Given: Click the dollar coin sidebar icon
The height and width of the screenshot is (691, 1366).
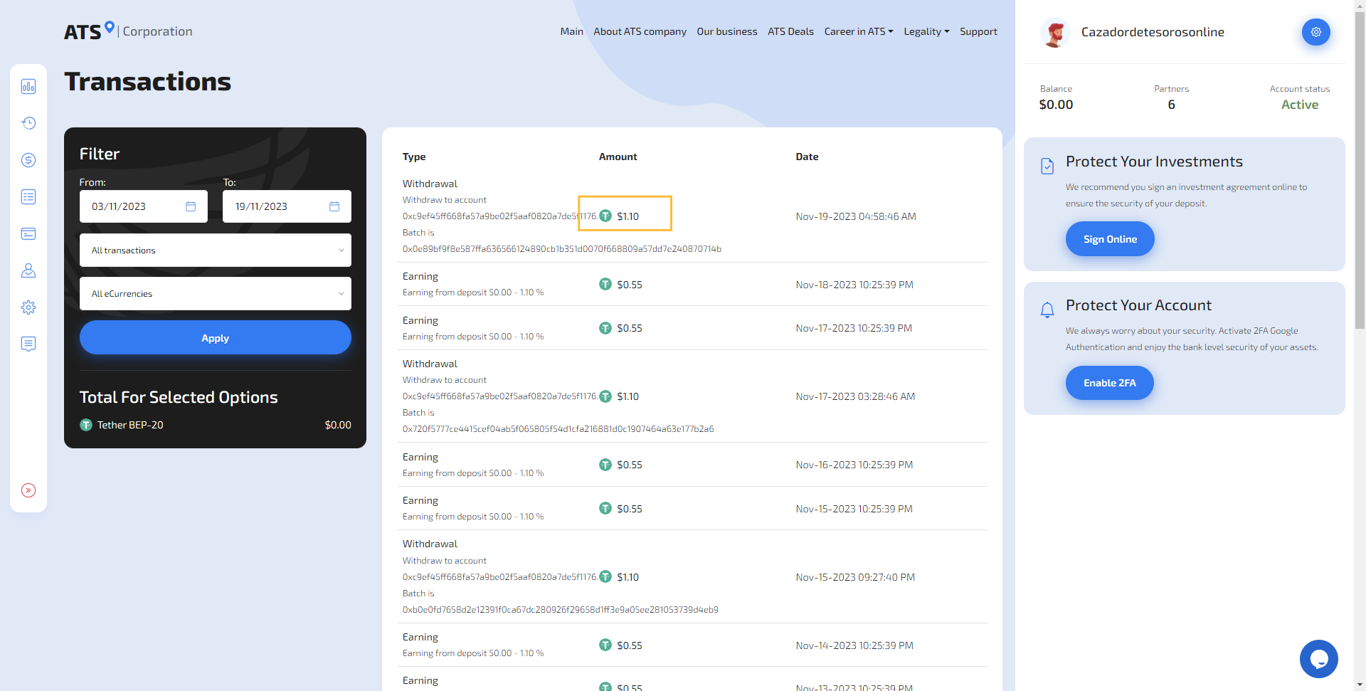Looking at the screenshot, I should point(28,160).
